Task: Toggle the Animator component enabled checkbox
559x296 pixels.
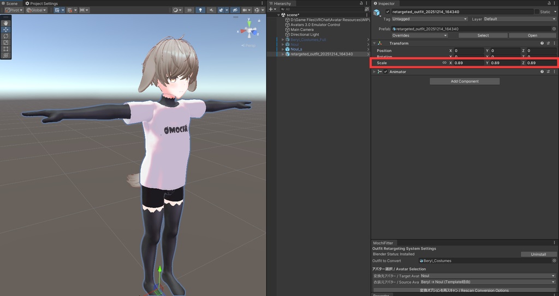Action: click(x=385, y=71)
